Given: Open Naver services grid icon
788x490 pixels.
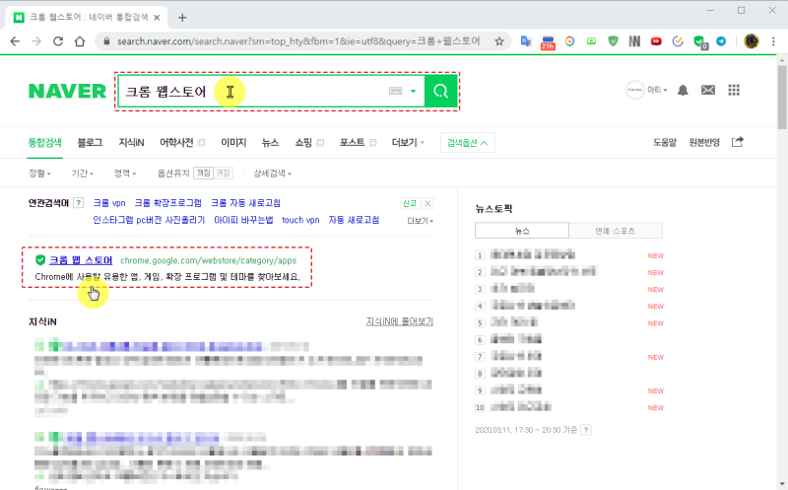Looking at the screenshot, I should 734,90.
